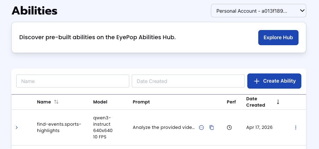Click the Date Created column header text
319x149 pixels.
click(x=255, y=102)
